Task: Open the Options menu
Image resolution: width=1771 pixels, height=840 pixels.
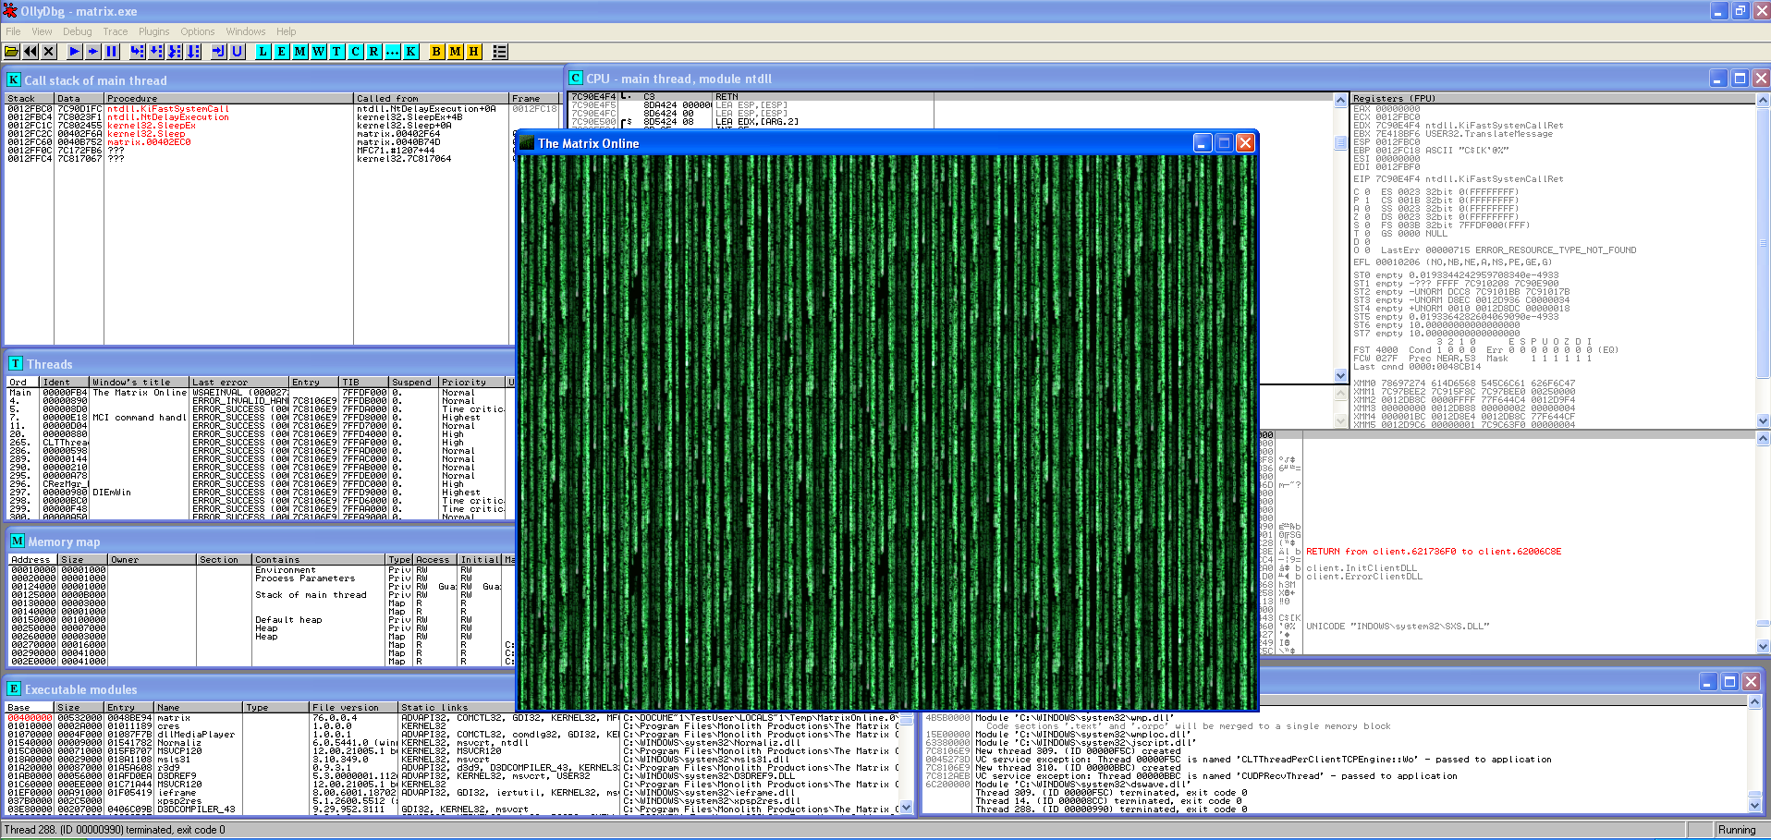Action: point(197,31)
